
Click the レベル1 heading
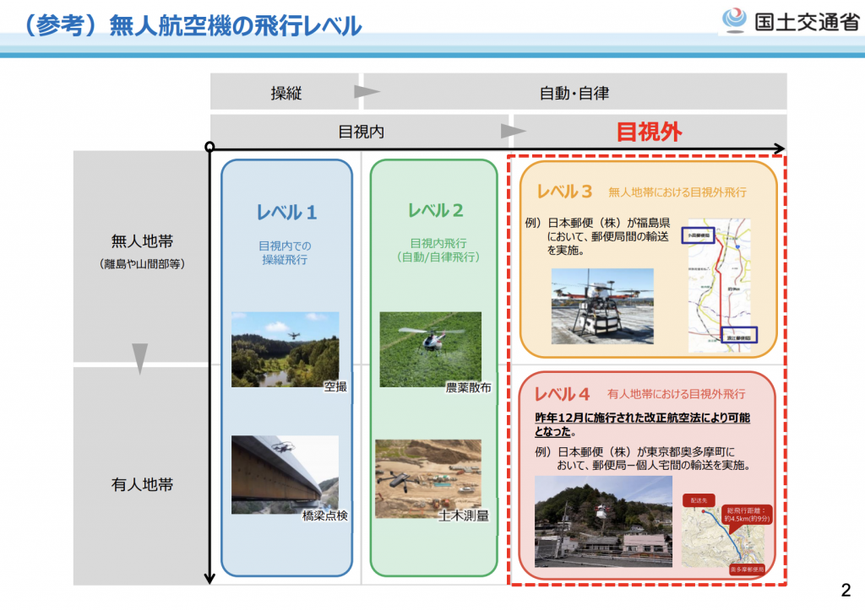click(286, 212)
